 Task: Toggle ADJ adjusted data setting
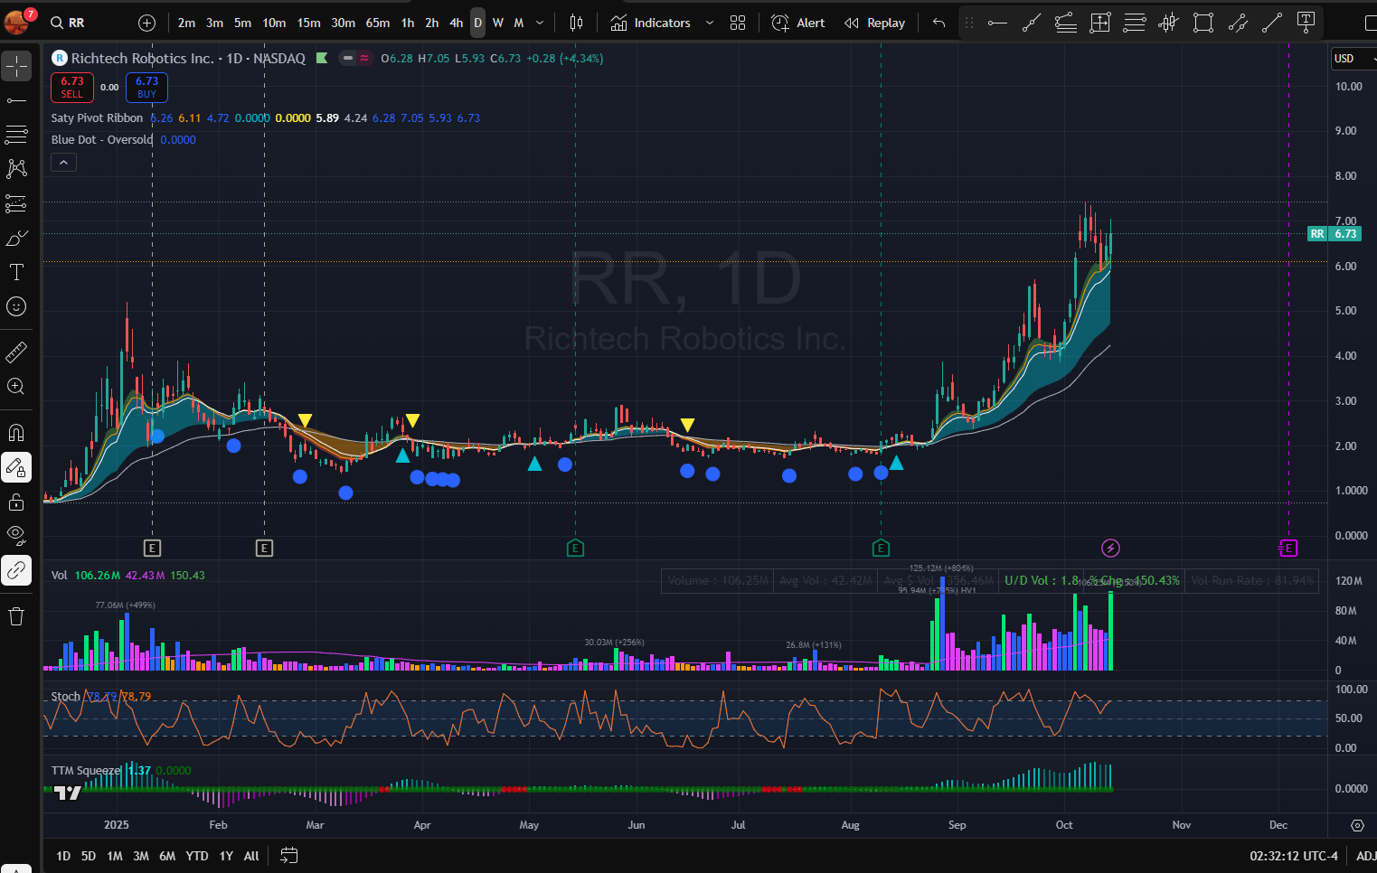pos(1364,856)
